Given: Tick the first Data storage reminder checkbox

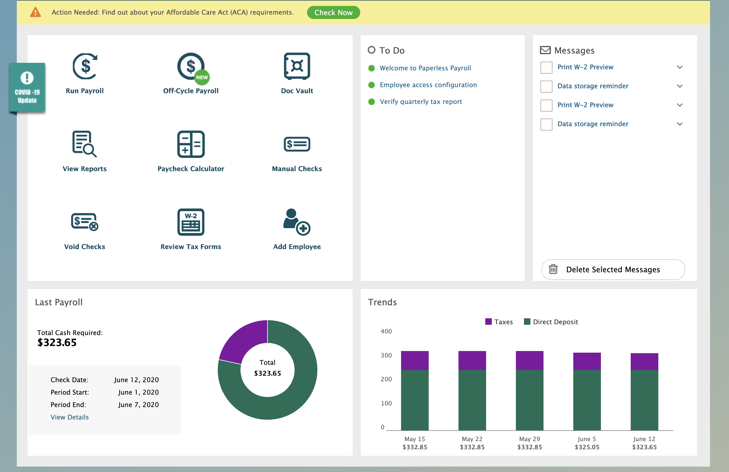Looking at the screenshot, I should 546,86.
